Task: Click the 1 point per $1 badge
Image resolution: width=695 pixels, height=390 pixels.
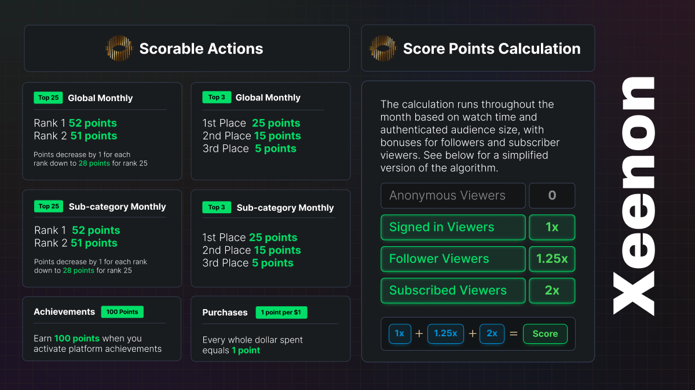Action: pos(281,312)
